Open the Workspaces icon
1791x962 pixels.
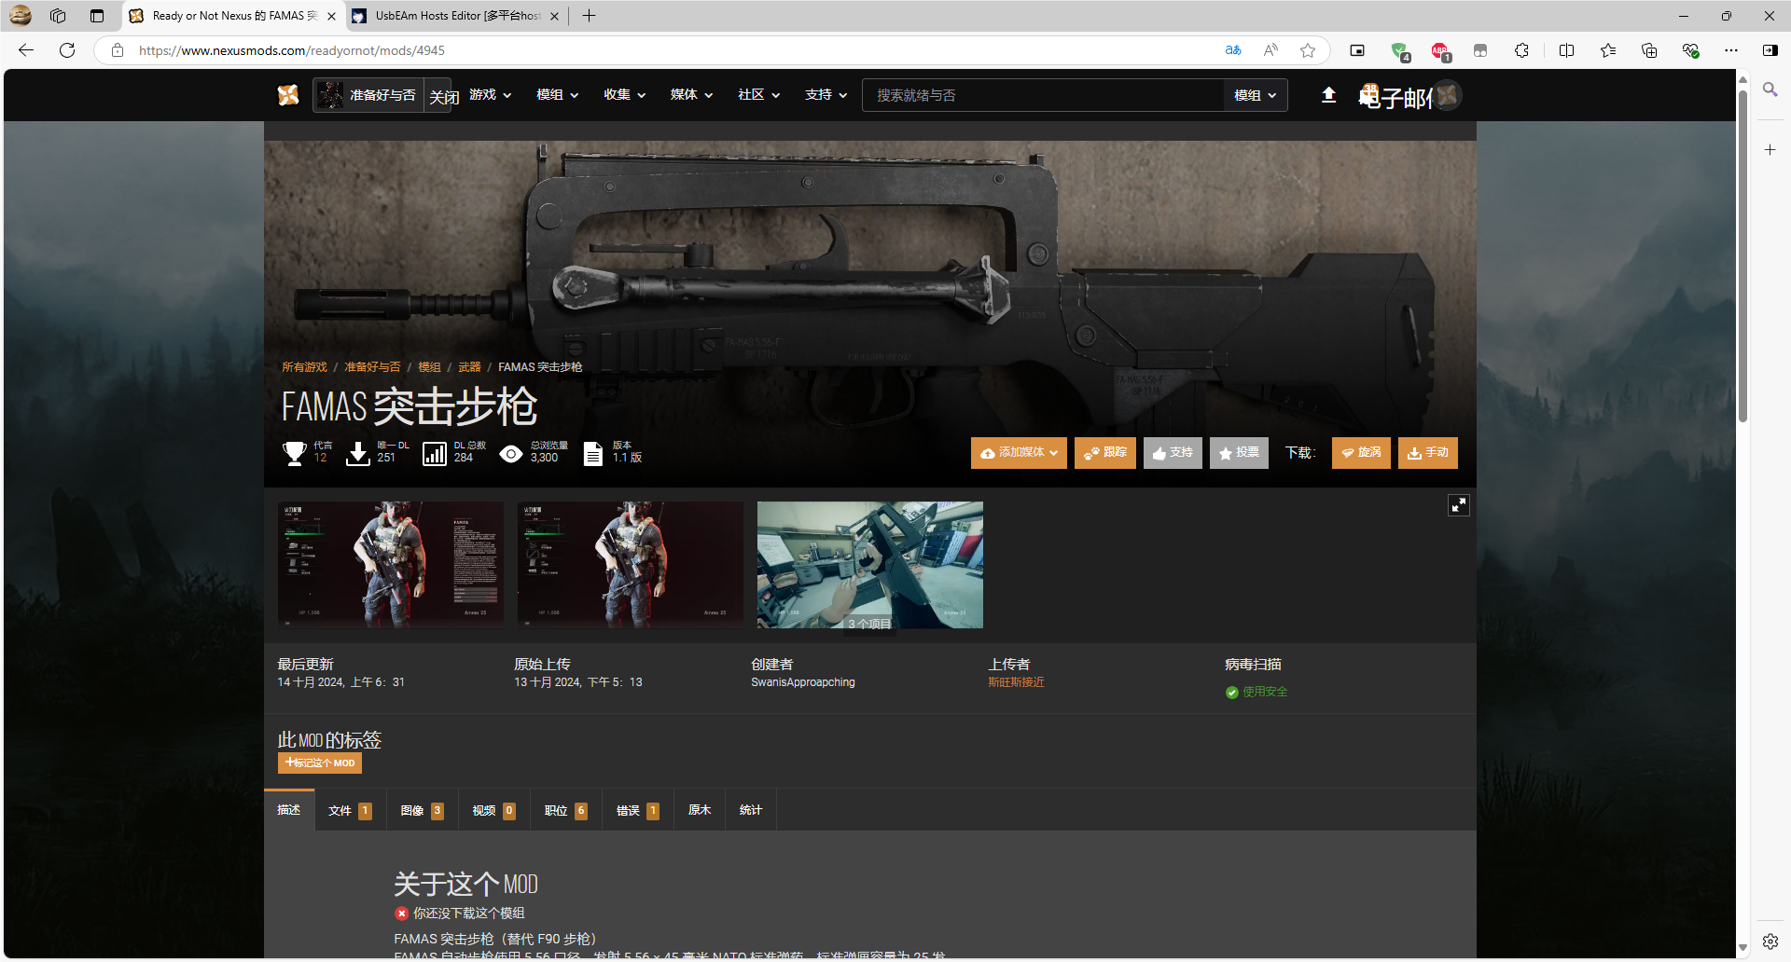point(58,16)
